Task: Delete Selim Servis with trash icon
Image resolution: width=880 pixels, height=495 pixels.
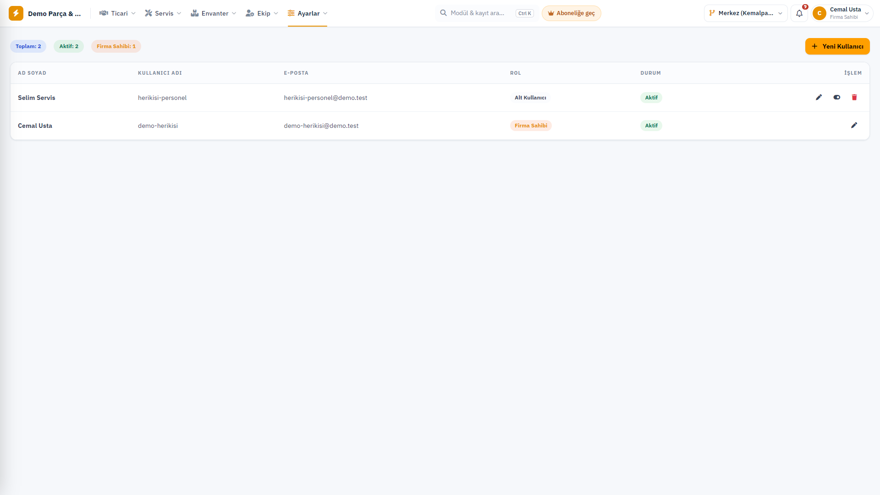Action: [x=854, y=97]
